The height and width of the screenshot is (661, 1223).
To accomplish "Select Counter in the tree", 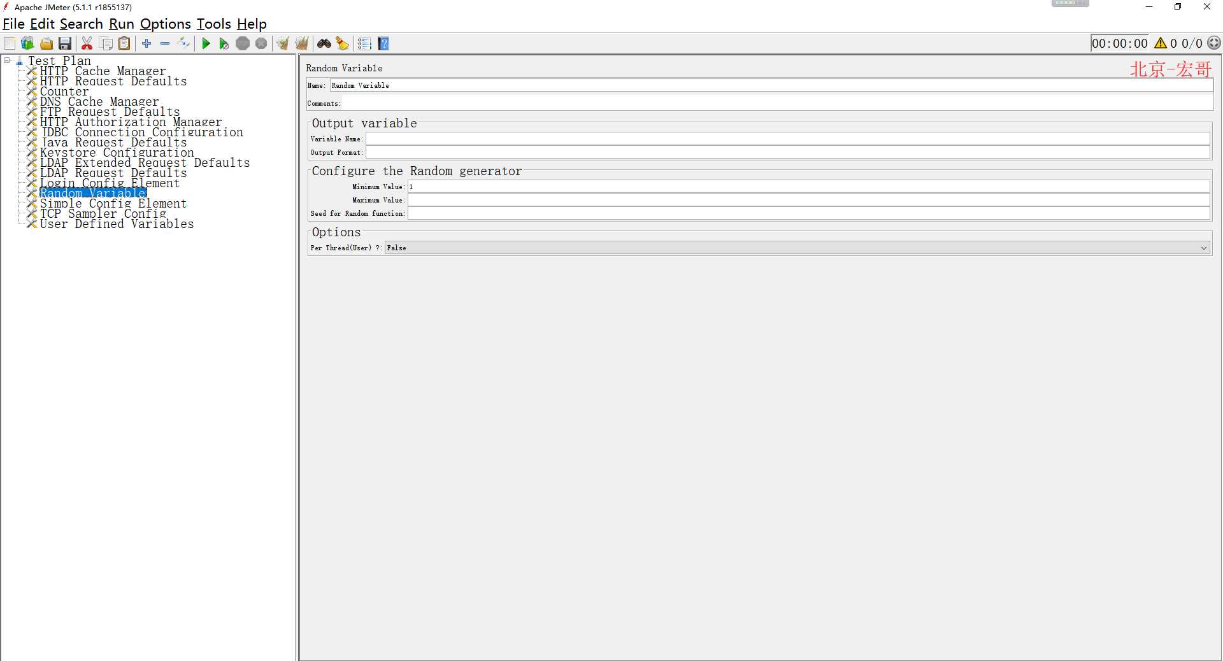I will pos(64,92).
